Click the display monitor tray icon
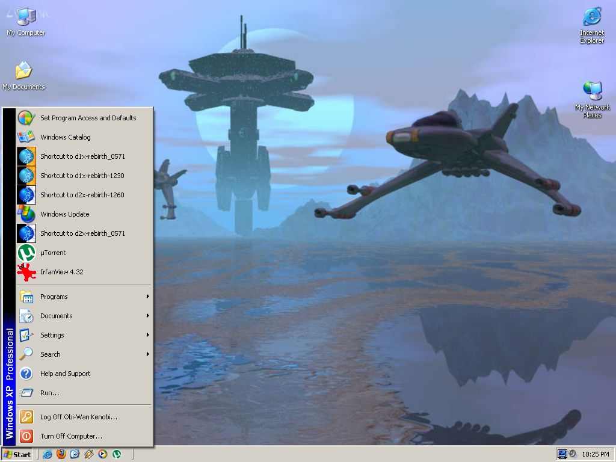 (x=562, y=454)
